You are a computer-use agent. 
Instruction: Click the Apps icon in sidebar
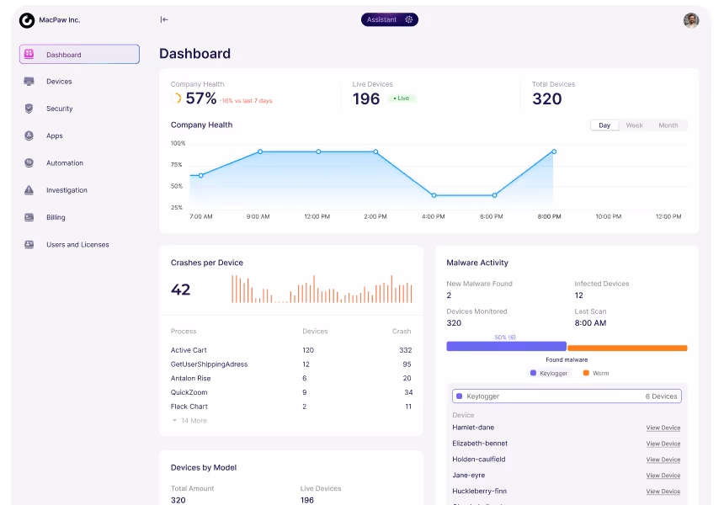tap(29, 136)
